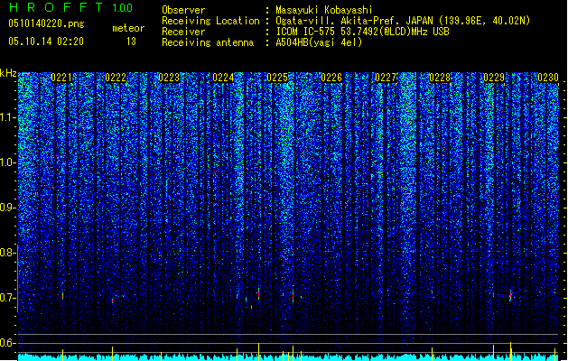
Task: Click the red meteor echo after 0225
Action: click(x=293, y=295)
